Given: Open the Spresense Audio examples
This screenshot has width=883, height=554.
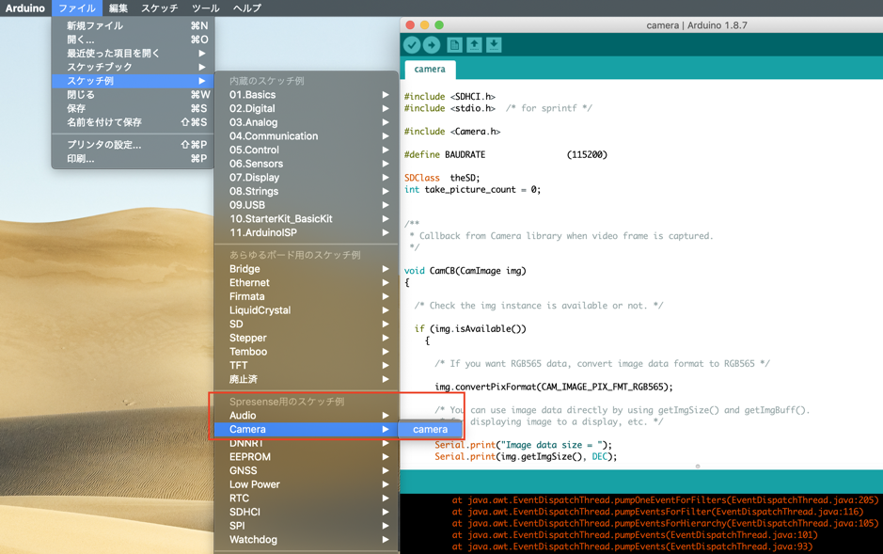Looking at the screenshot, I should pyautogui.click(x=307, y=415).
